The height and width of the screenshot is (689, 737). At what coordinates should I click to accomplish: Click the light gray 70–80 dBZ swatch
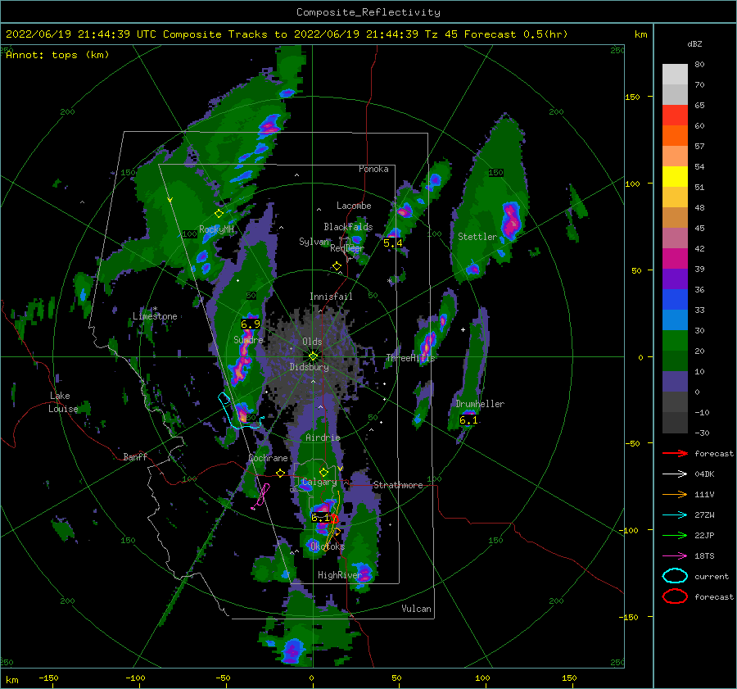coord(675,75)
